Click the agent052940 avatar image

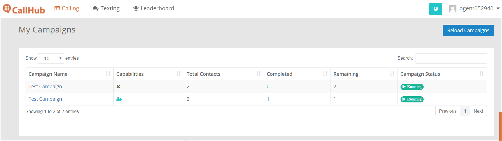click(453, 9)
